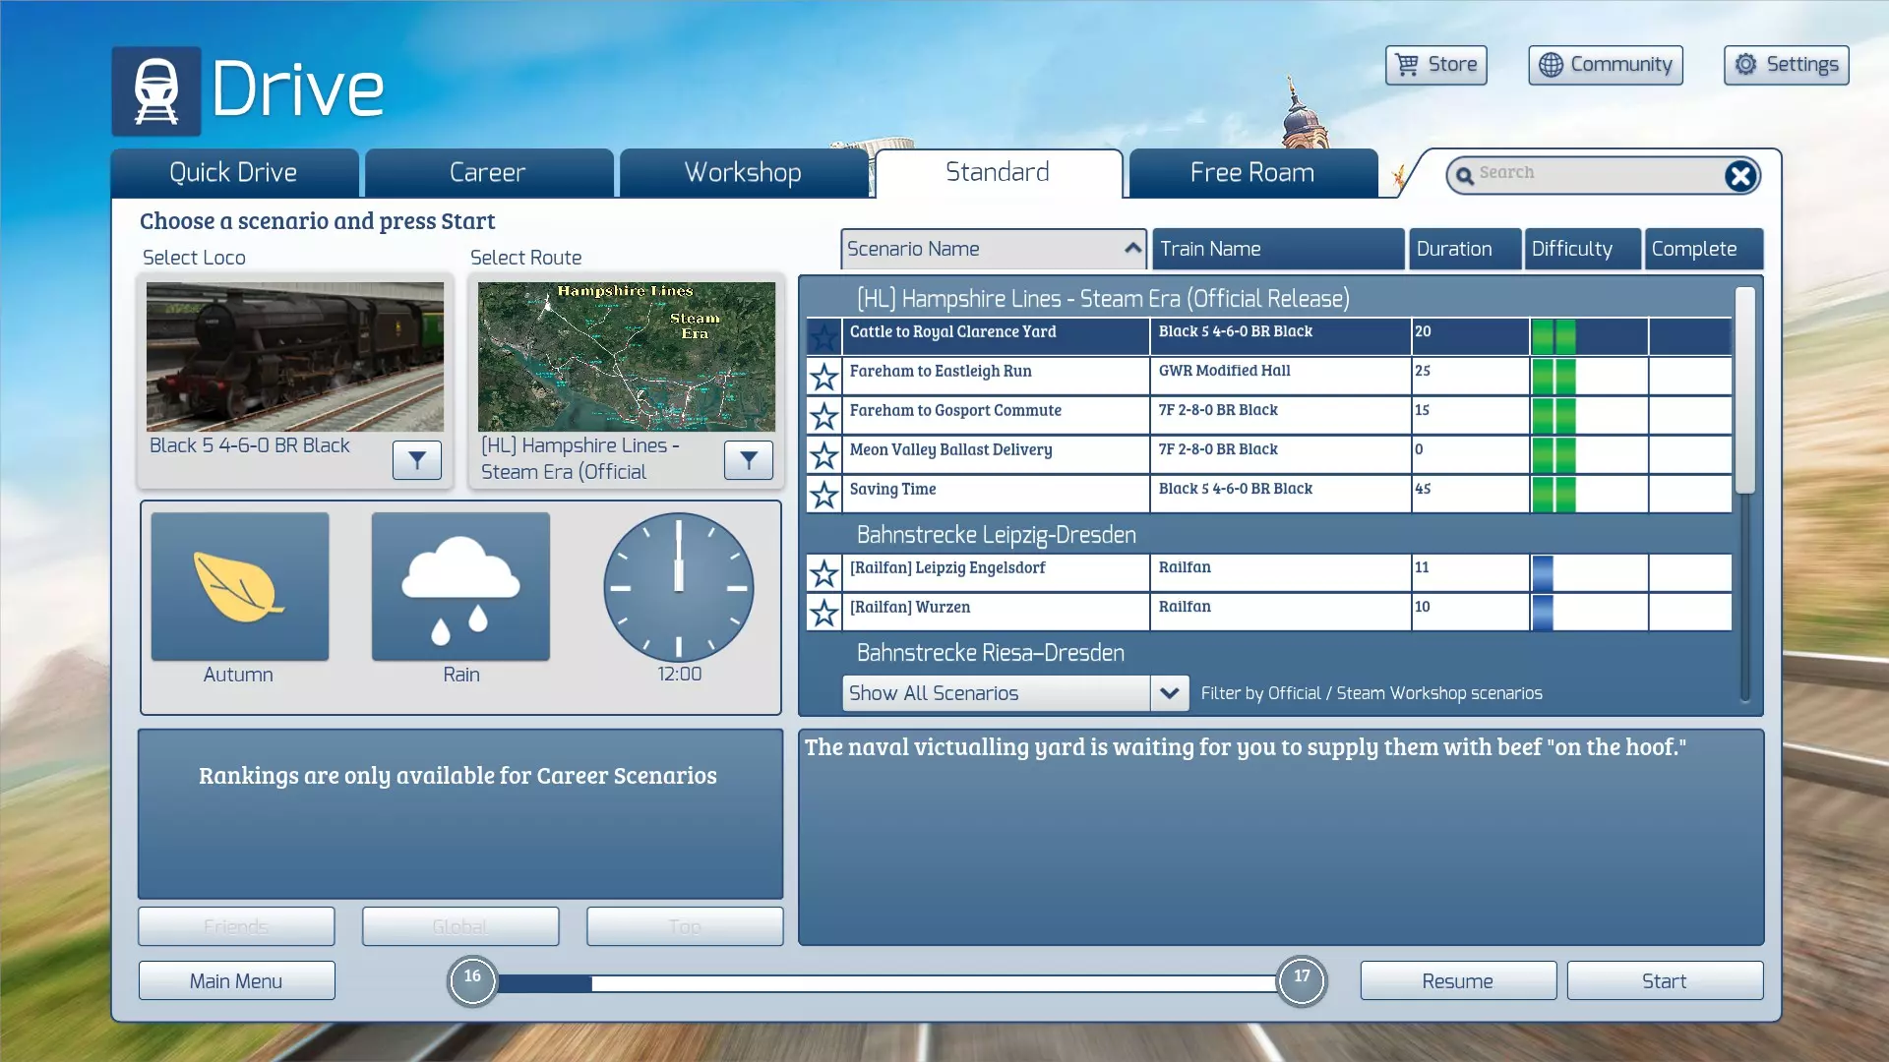The image size is (1889, 1062).
Task: Toggle favorite star for [Railfan] Wurzen
Action: point(823,612)
